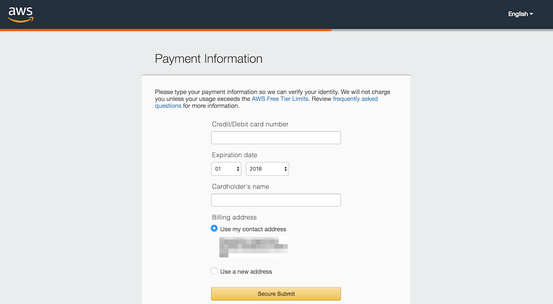Viewport: 553px width, 304px height.
Task: Expand the expiration month dropdown
Action: (x=226, y=169)
